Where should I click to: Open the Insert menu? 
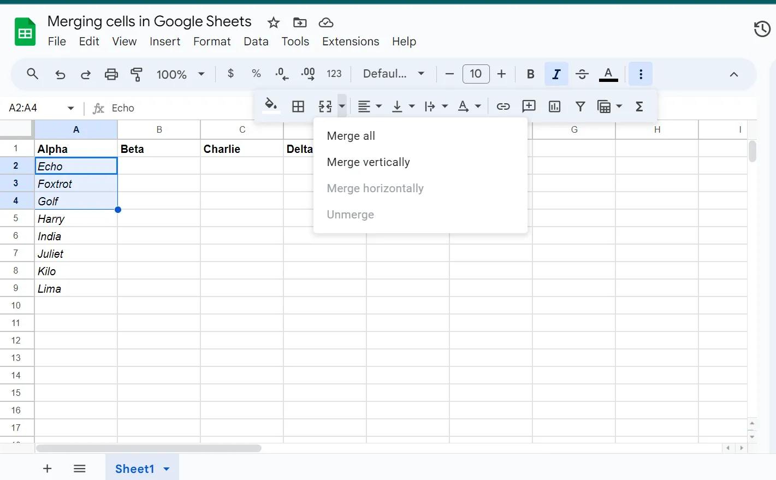[x=165, y=42]
